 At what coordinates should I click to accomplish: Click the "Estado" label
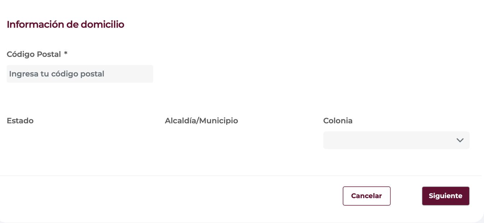pos(20,121)
